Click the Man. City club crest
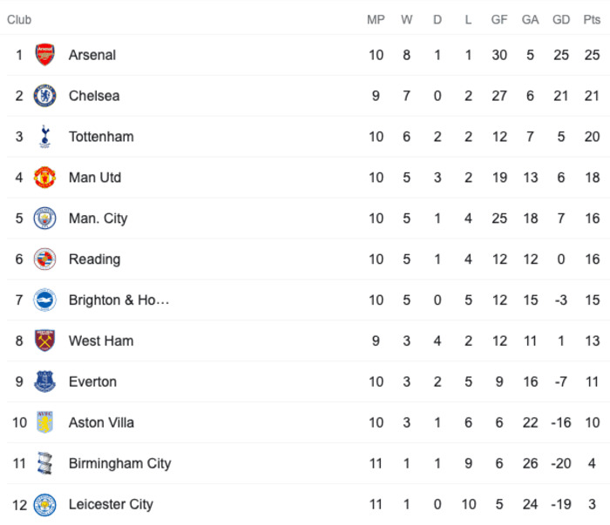610x525 pixels. 44,218
